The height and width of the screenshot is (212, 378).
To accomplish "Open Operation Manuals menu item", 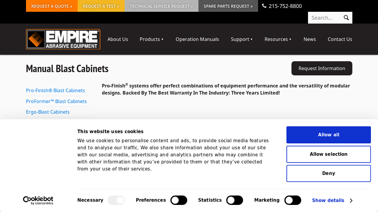I will [x=197, y=39].
